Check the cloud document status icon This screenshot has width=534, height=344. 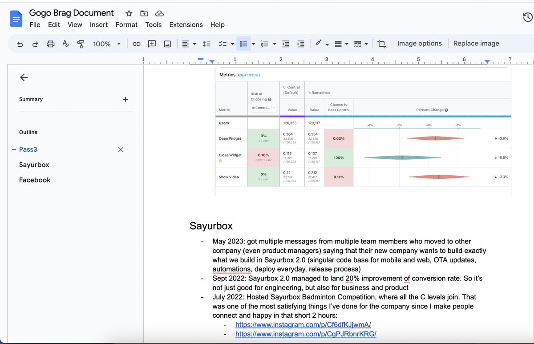click(159, 13)
